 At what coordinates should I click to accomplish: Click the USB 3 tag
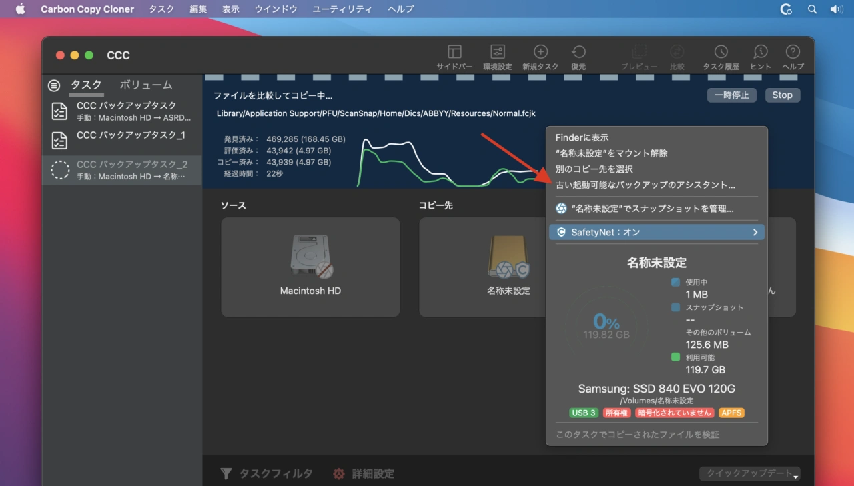pos(584,413)
